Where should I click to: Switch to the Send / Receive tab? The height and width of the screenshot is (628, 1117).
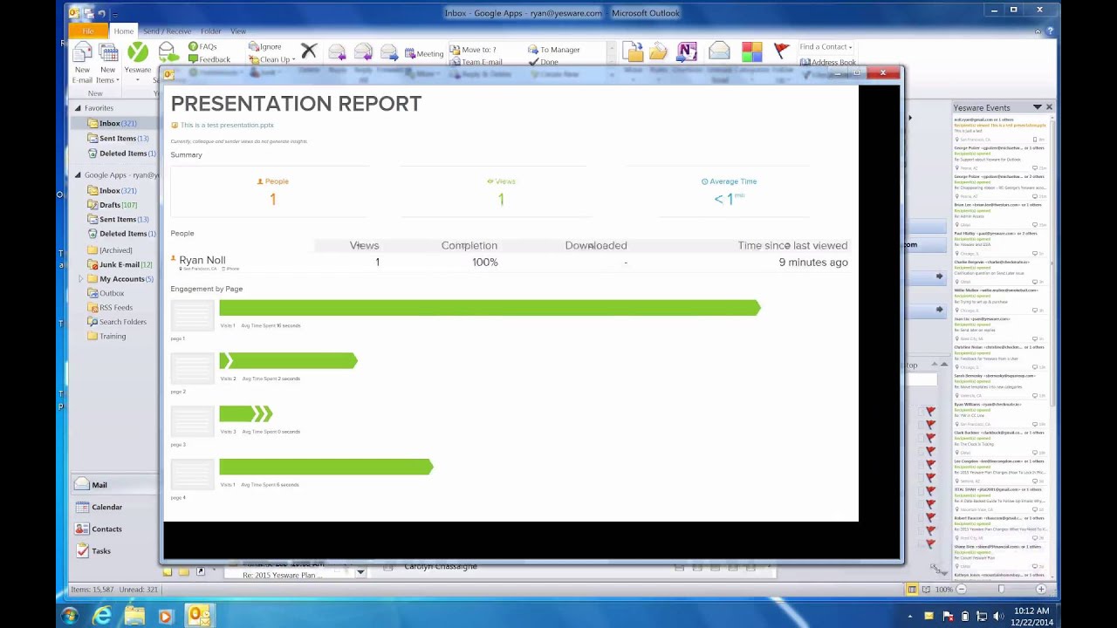(x=167, y=31)
